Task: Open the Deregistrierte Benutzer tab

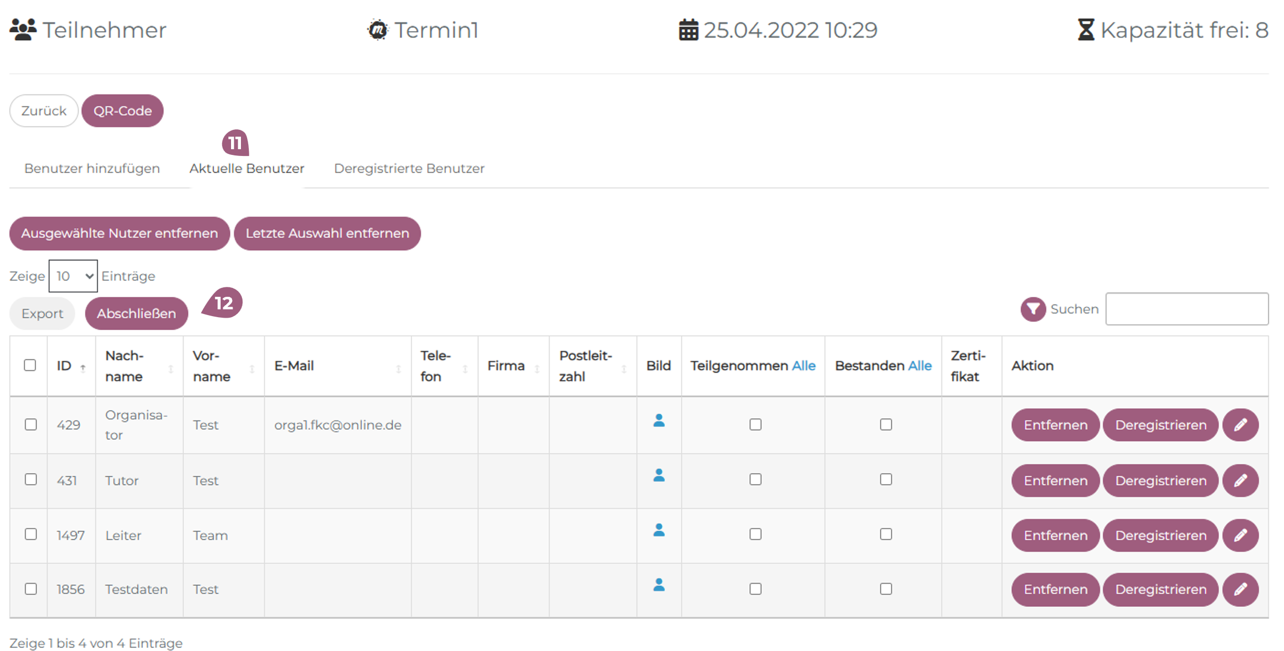Action: (409, 168)
